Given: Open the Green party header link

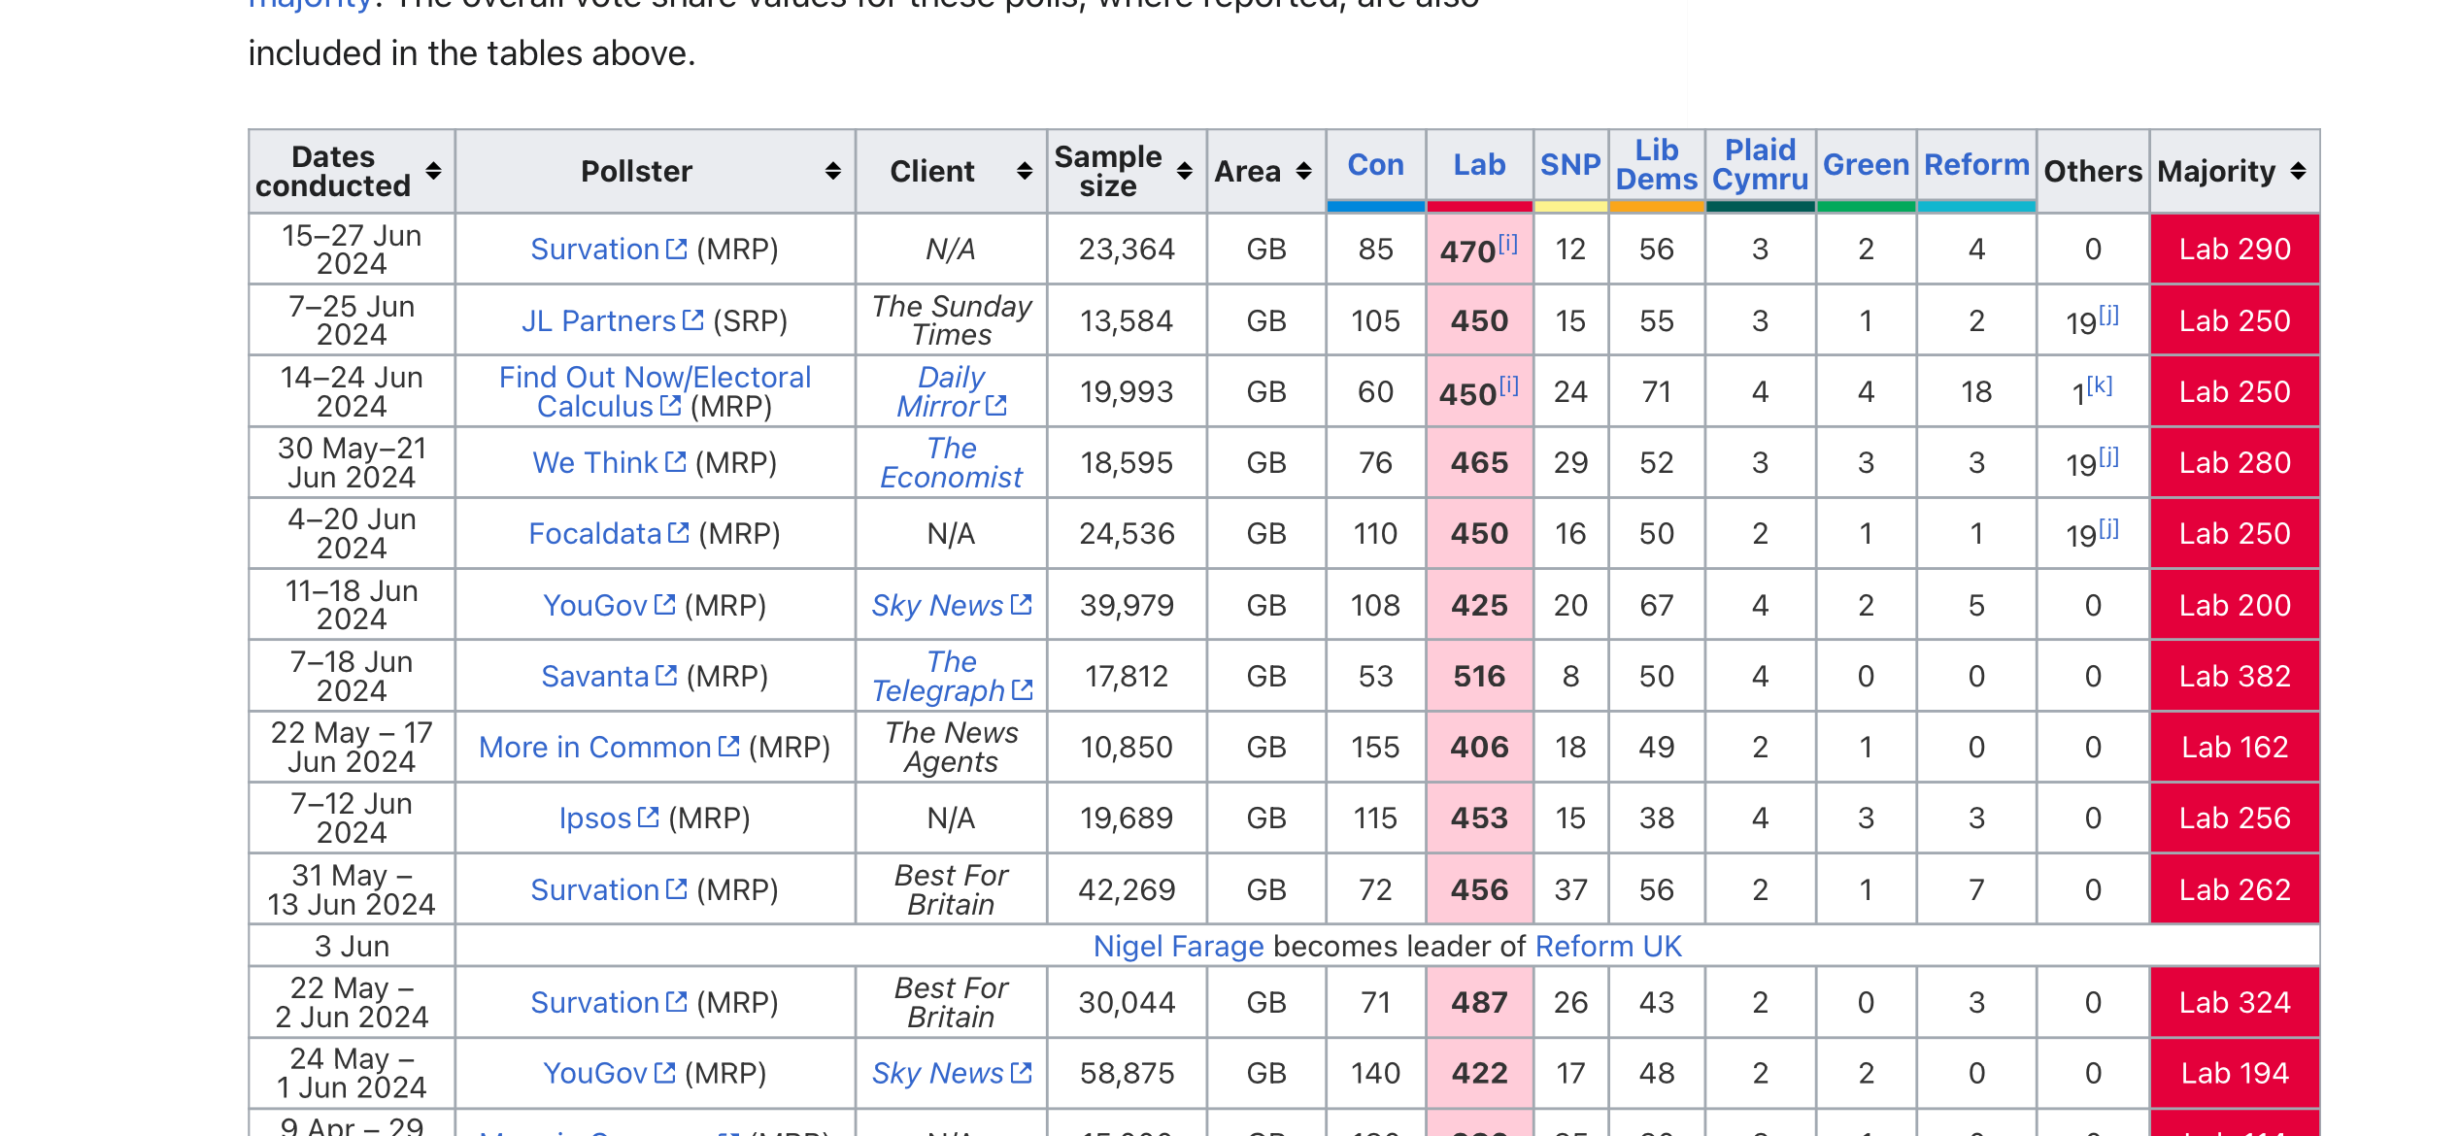Looking at the screenshot, I should click(1866, 164).
